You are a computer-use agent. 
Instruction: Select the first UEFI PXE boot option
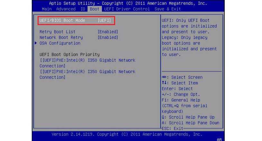(87, 63)
